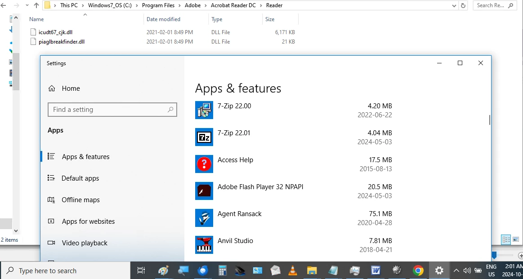Open File Explorer from the taskbar
Image resolution: width=523 pixels, height=279 pixels.
tap(312, 270)
